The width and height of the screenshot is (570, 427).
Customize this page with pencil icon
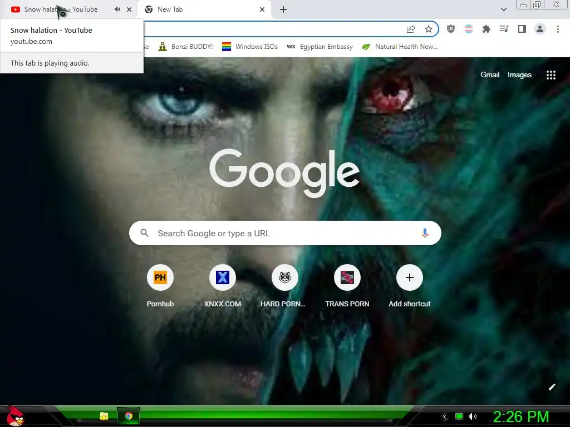point(552,387)
